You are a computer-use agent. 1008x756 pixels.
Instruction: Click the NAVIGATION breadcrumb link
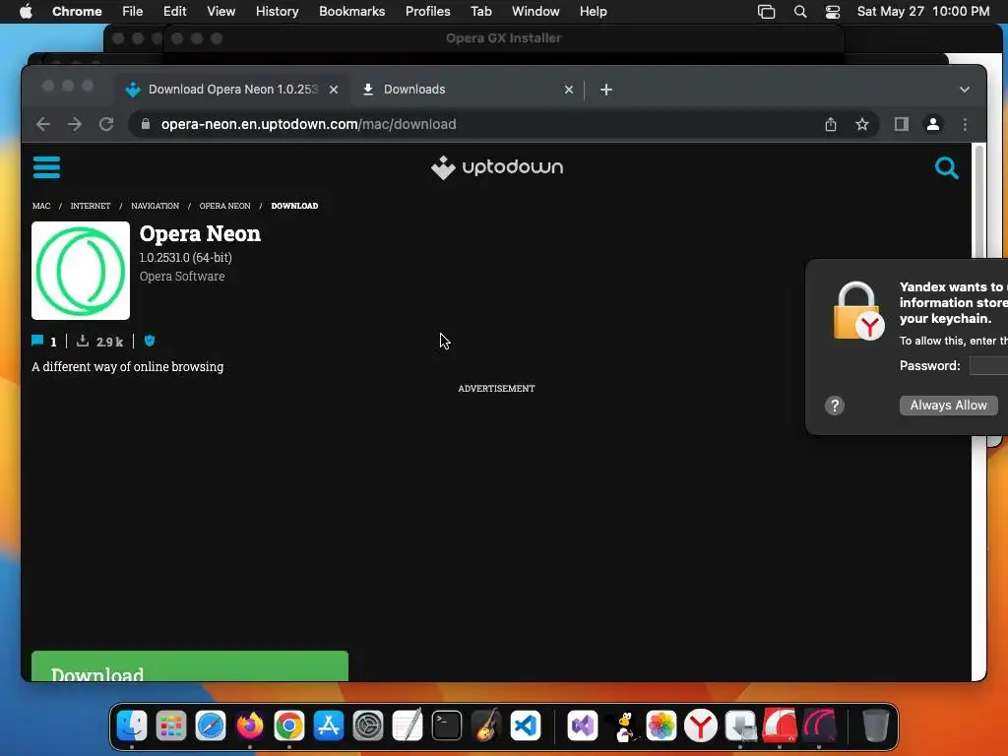tap(155, 206)
